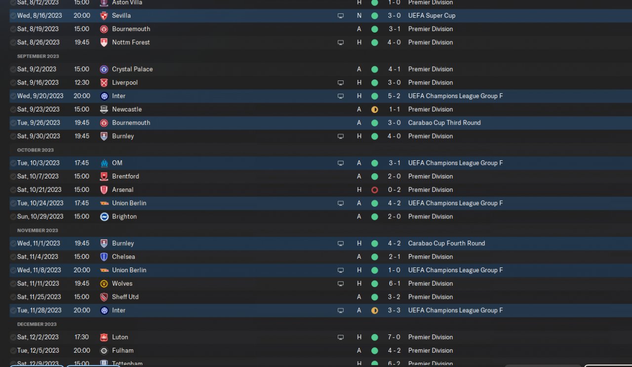
Task: Open the Carabao Cup Fourth Round link
Action: [x=446, y=244]
